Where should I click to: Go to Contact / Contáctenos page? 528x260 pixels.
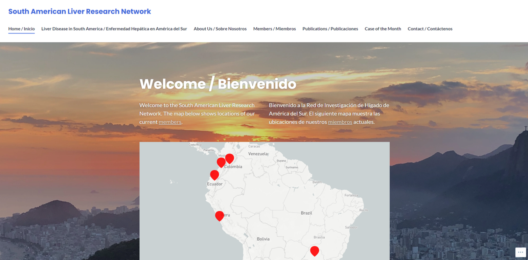point(430,29)
